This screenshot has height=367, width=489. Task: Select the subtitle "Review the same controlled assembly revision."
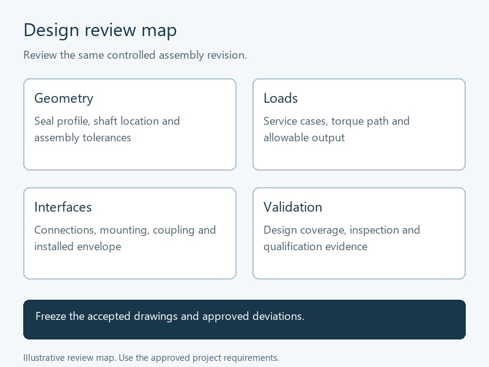[135, 55]
